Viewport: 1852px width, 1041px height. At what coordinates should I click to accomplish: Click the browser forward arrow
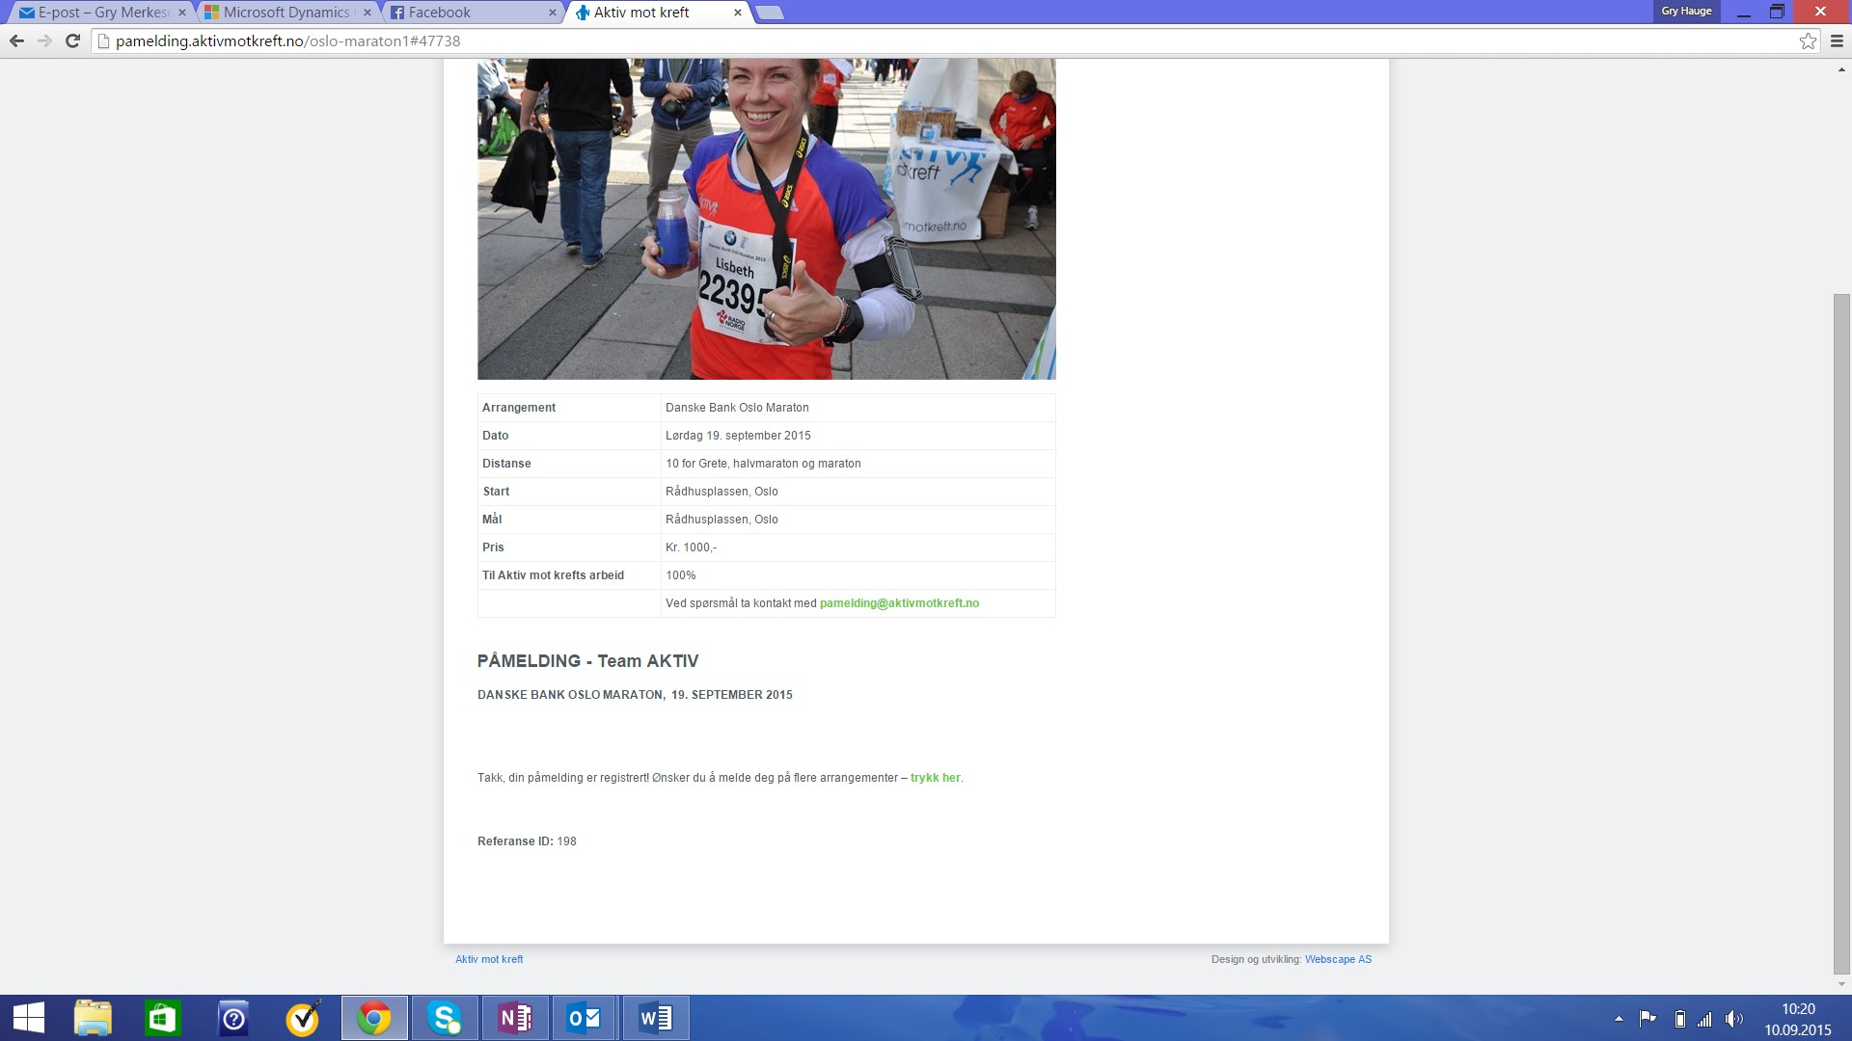point(44,40)
